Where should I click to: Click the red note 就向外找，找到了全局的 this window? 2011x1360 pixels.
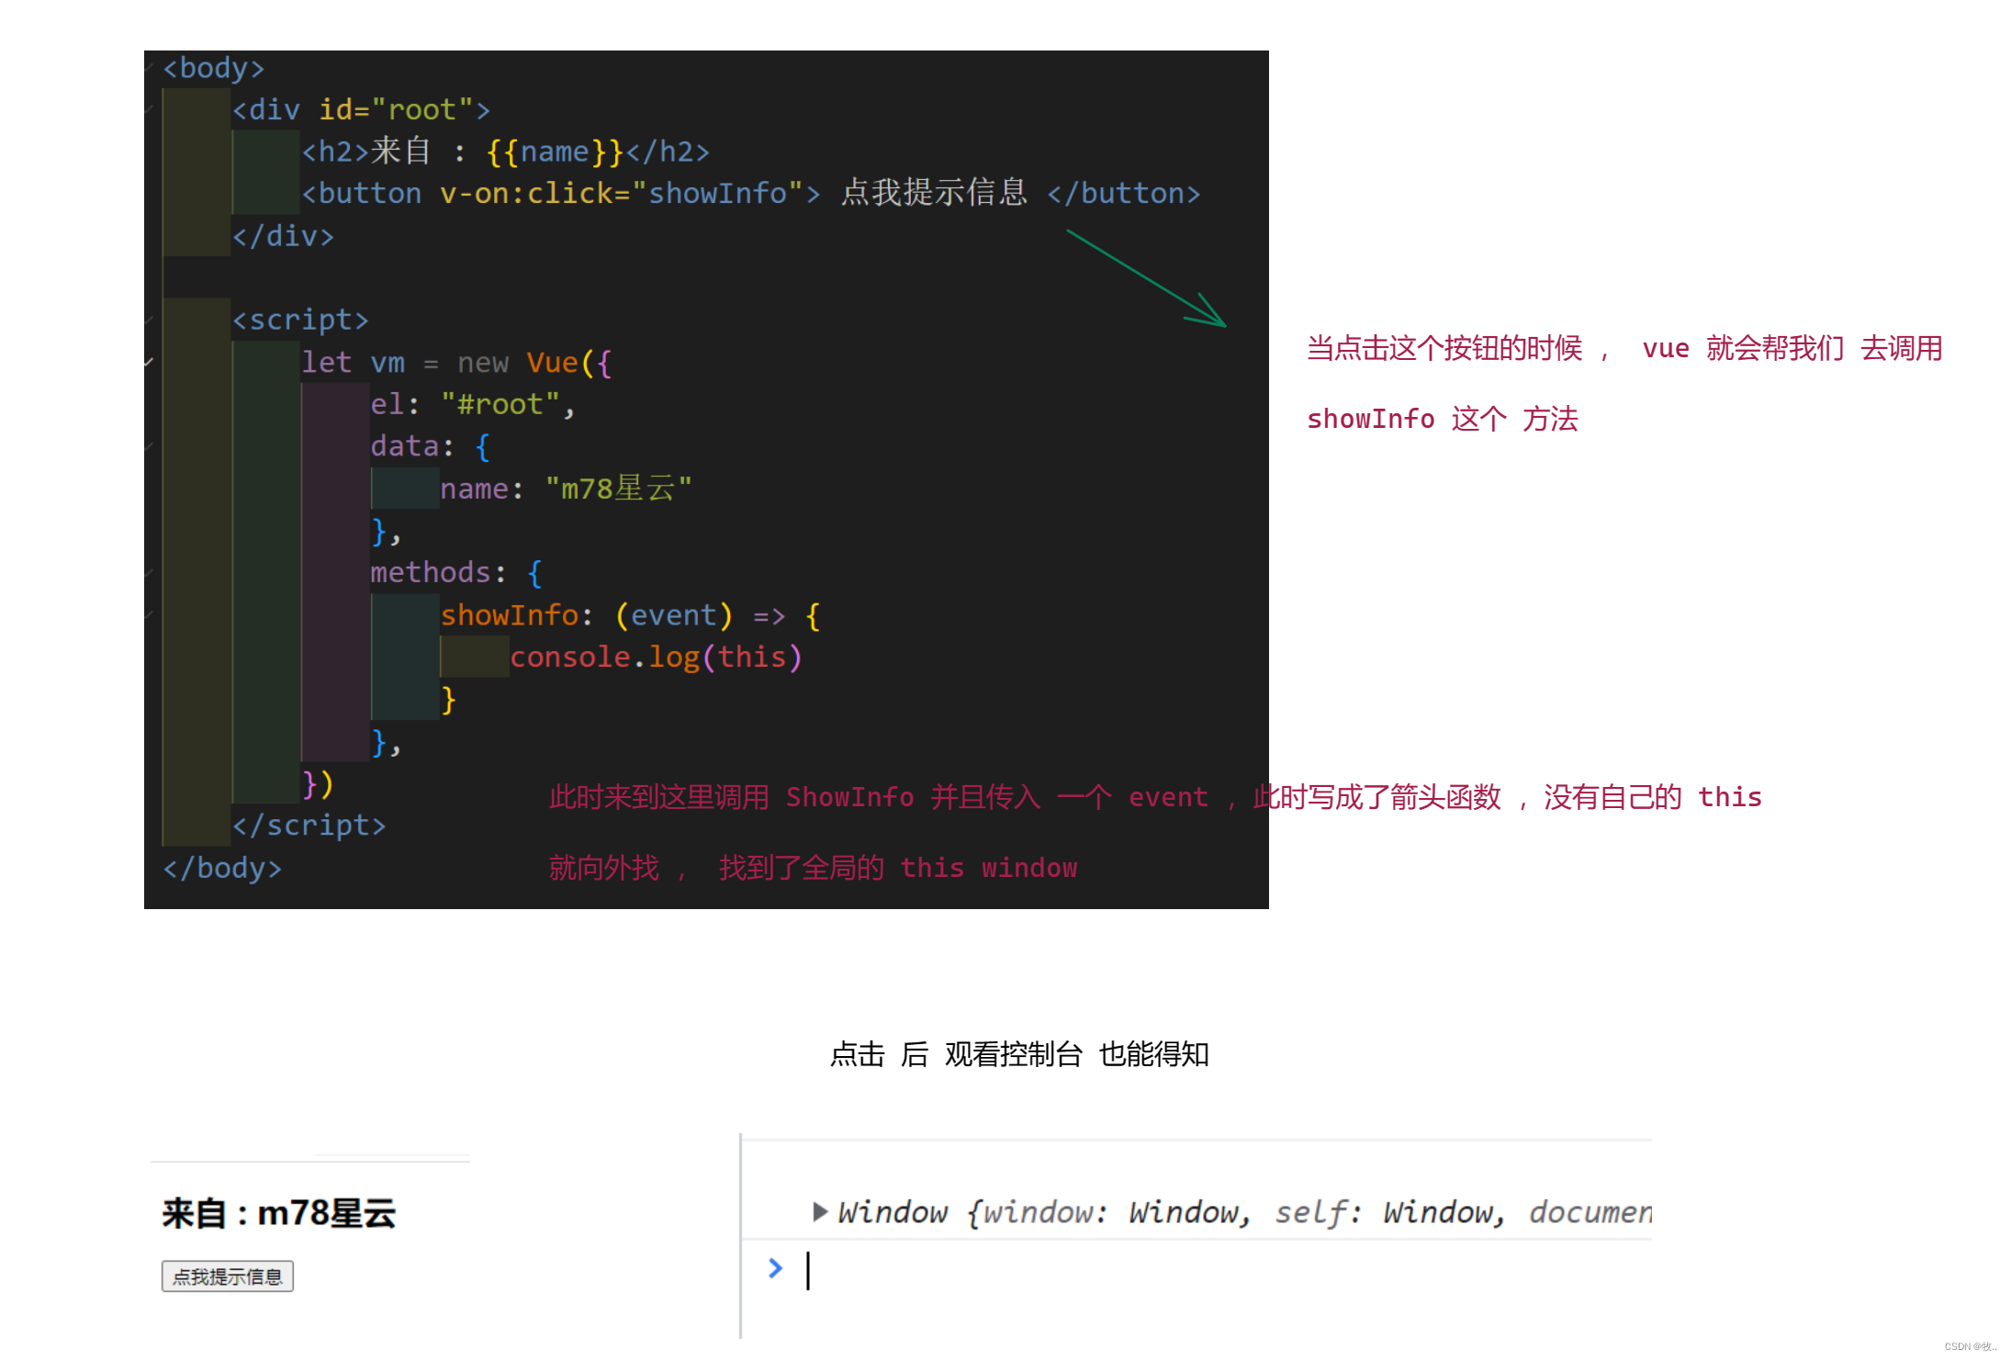[813, 868]
